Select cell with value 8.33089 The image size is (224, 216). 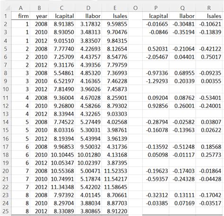[61, 211]
